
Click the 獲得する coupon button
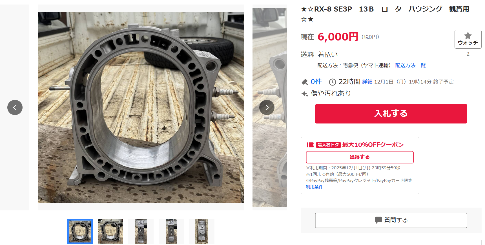coord(360,157)
